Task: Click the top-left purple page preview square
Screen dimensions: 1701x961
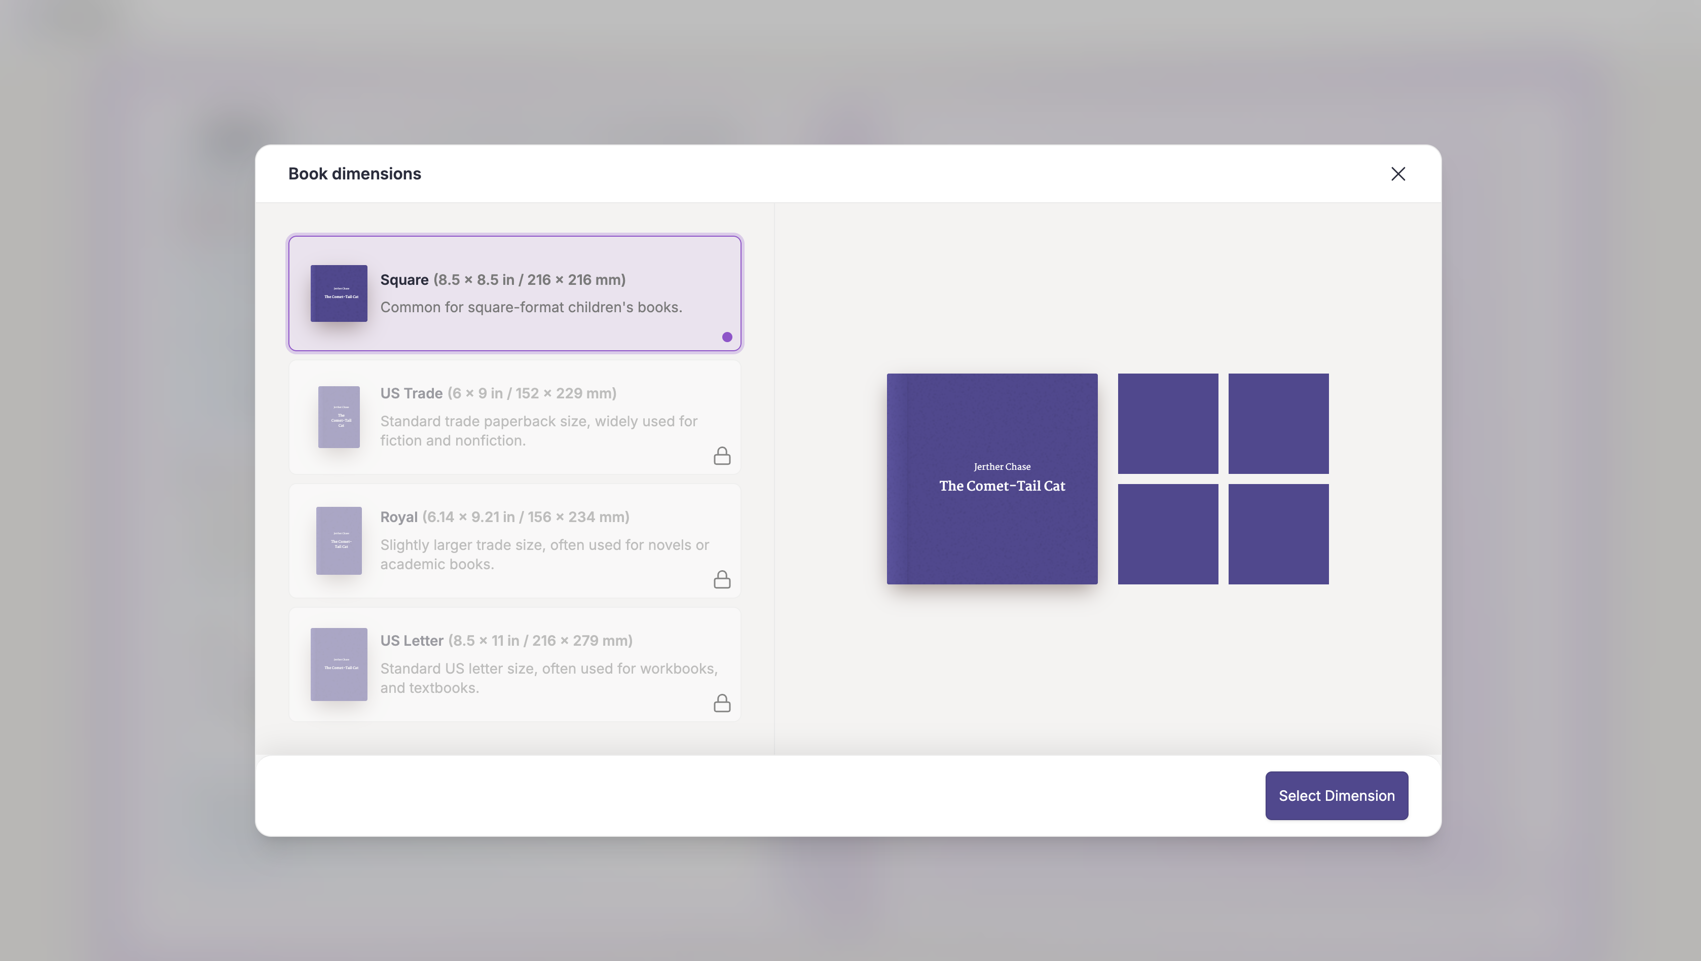Action: point(1167,423)
